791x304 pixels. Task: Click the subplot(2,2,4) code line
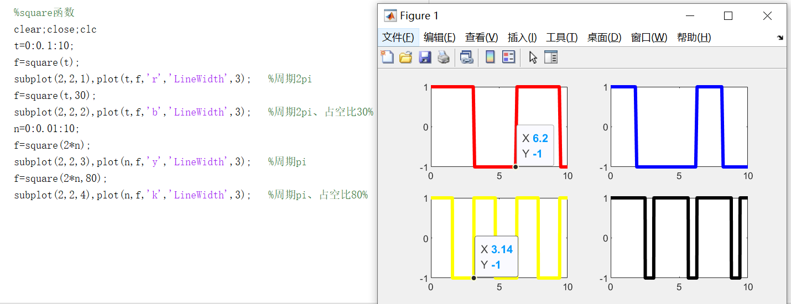click(x=133, y=195)
